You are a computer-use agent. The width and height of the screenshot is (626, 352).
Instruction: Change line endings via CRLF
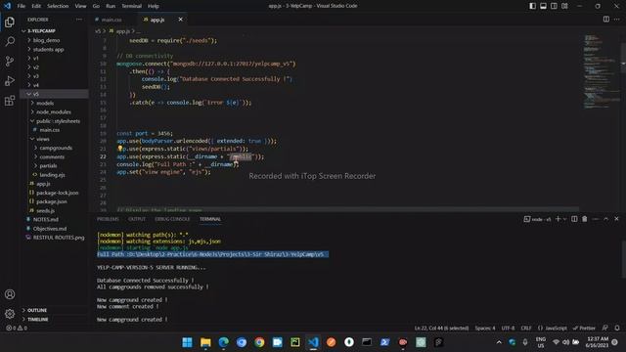pyautogui.click(x=526, y=329)
